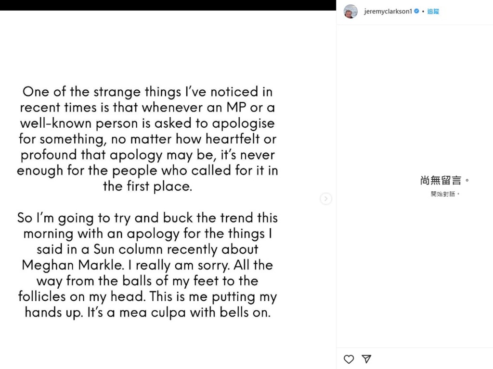
Task: Click empty space between the two paragraphs
Action: 147,202
